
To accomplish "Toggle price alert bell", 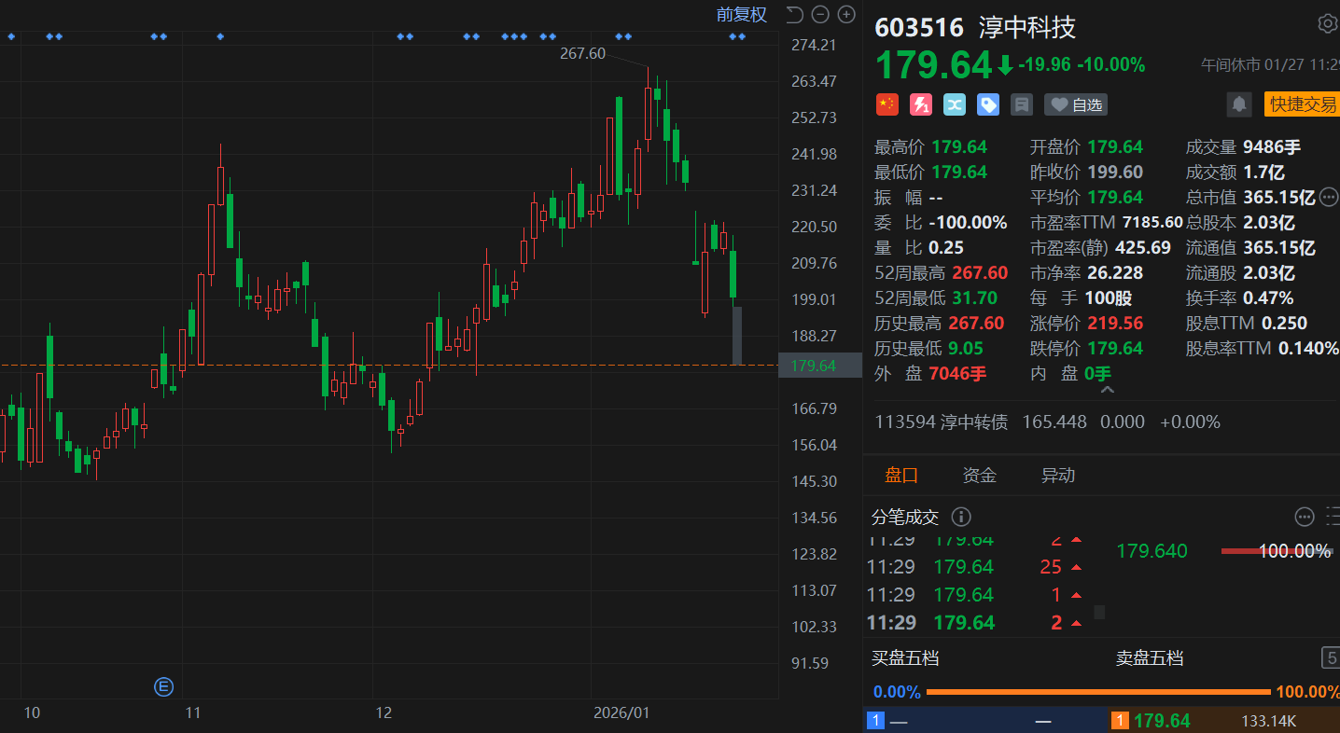I will (1239, 104).
